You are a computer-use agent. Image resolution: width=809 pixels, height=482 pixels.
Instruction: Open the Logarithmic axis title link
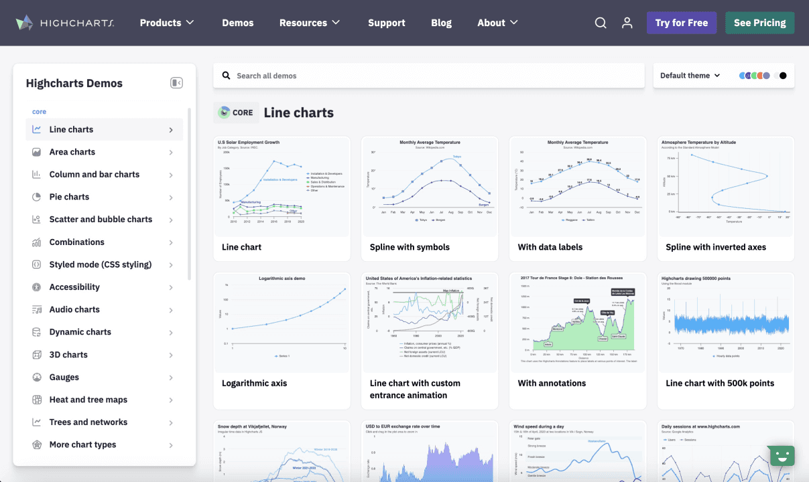(x=255, y=384)
